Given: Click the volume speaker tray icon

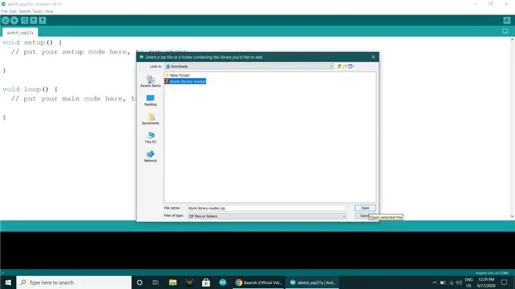Looking at the screenshot, I should 459,283.
